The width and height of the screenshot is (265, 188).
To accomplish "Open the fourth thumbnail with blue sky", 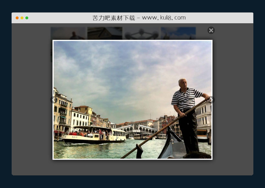I will click(178, 33).
